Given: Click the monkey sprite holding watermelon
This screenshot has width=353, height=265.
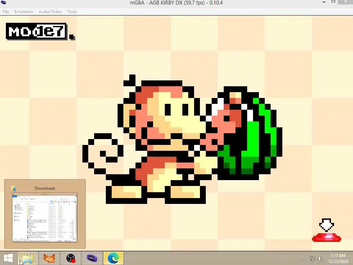Looking at the screenshot, I should (x=182, y=139).
